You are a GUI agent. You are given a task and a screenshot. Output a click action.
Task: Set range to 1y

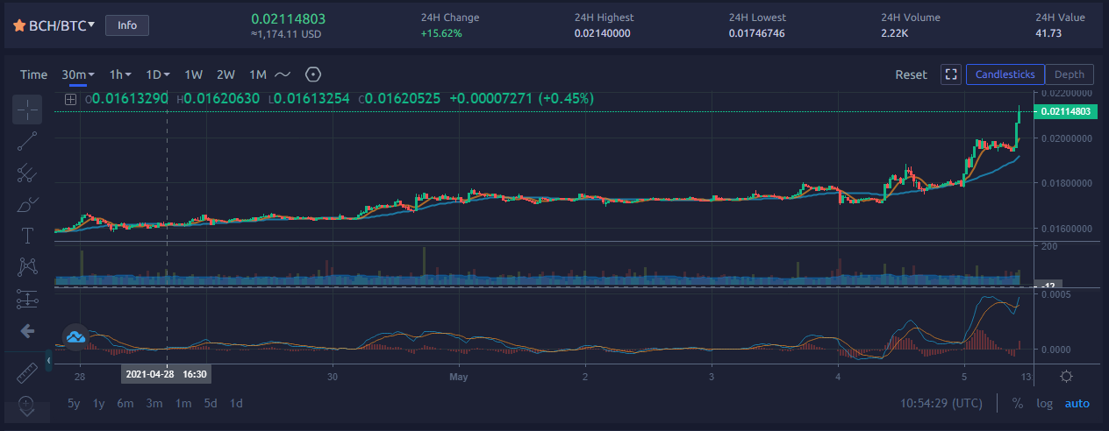(100, 404)
